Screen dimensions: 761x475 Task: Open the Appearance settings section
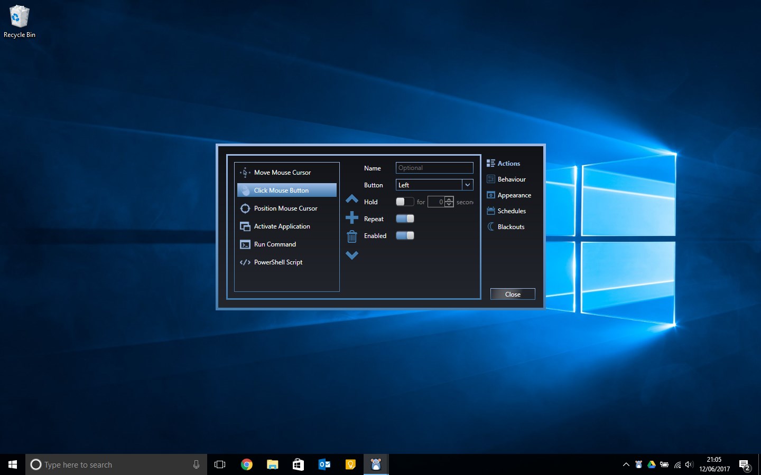(514, 195)
